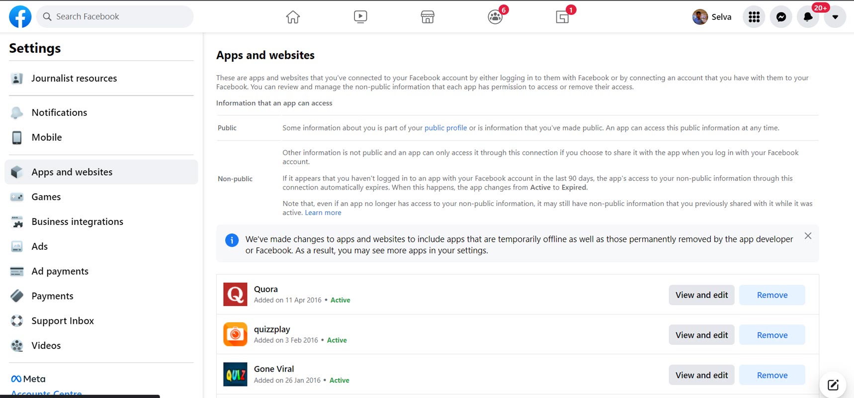Click the Quora app name
Viewport: 854px width, 398px height.
click(x=266, y=289)
